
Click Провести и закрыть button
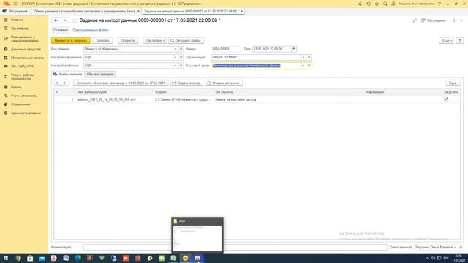pyautogui.click(x=71, y=41)
